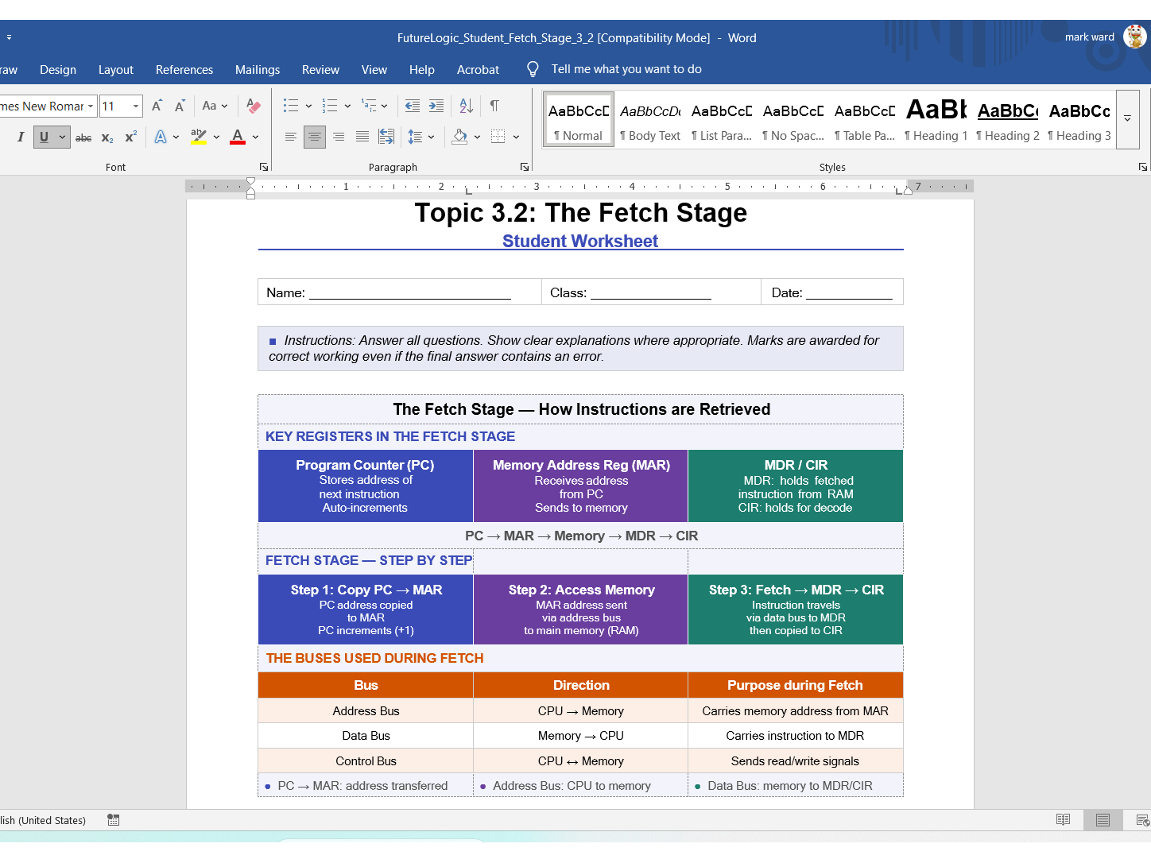
Task: Open the Design tab
Action: [x=58, y=70]
